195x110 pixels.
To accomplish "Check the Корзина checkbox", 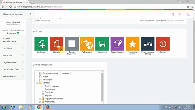I will [43, 96].
